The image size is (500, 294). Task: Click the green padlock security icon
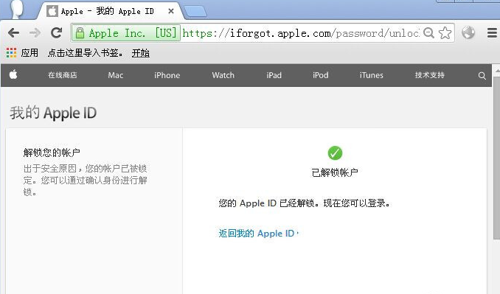pos(80,33)
